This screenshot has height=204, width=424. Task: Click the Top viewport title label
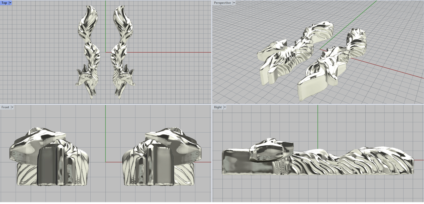4,3
